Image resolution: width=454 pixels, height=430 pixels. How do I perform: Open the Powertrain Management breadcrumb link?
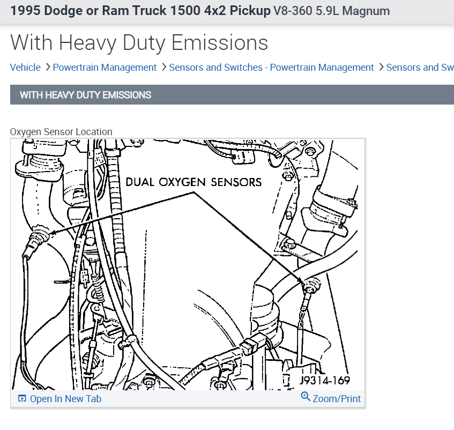pos(105,67)
